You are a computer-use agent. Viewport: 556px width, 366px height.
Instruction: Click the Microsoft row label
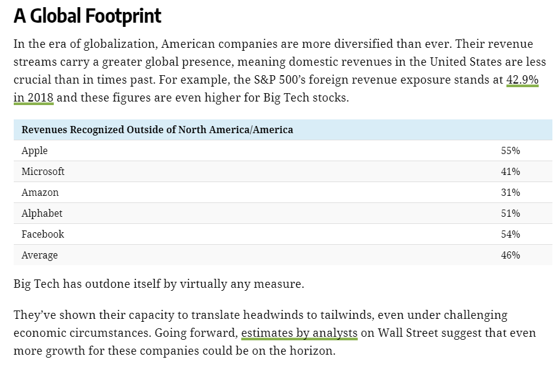coord(43,171)
